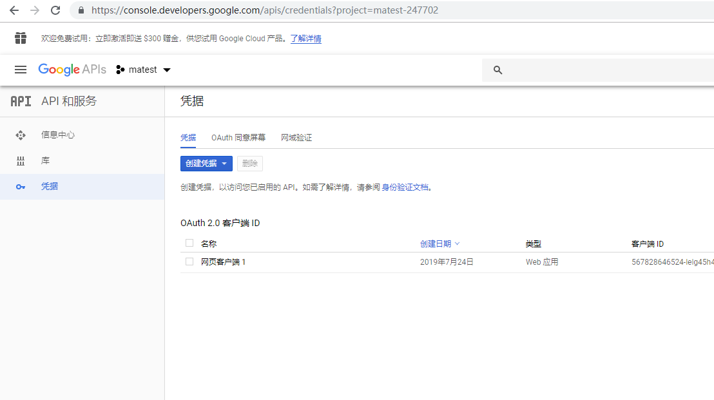Click the API 和服务 sidebar heading
Viewport: 714px width, 400px height.
pyautogui.click(x=69, y=101)
